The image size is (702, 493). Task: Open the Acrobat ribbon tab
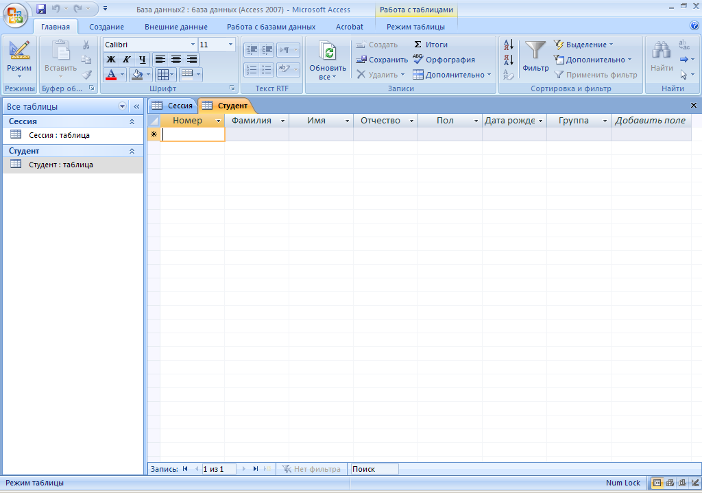(x=349, y=27)
